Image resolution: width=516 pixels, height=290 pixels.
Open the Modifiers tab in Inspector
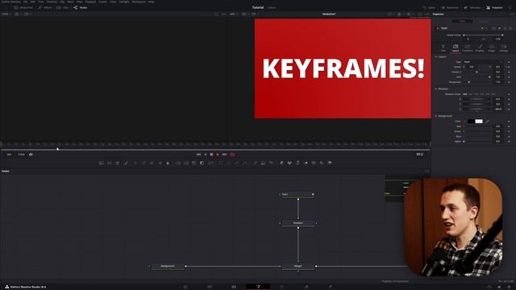tap(484, 21)
